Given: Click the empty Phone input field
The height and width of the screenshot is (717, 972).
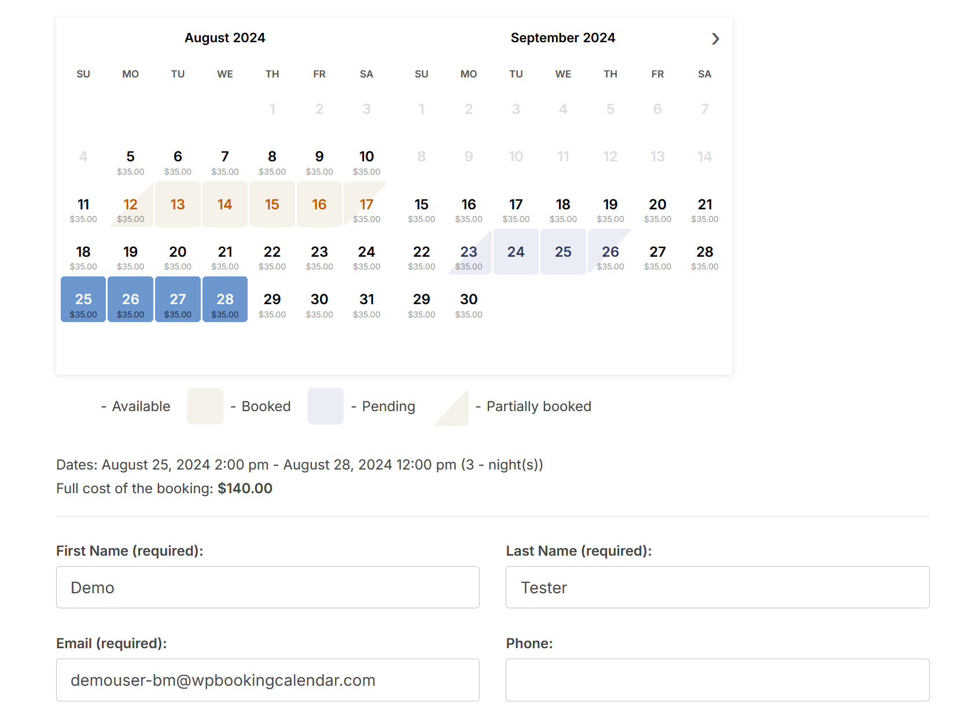Looking at the screenshot, I should point(717,680).
